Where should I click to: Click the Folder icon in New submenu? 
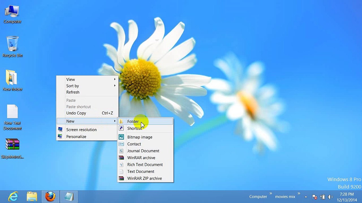[x=121, y=122]
